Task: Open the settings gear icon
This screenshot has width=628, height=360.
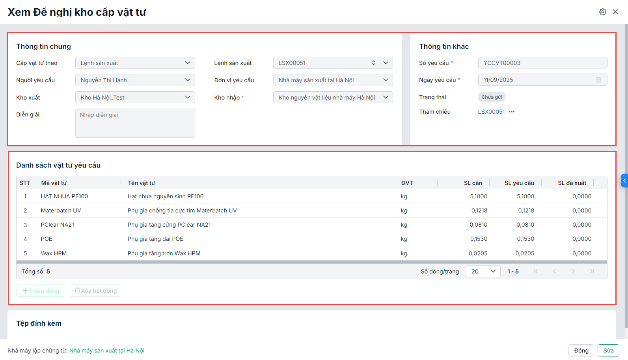Action: 602,12
